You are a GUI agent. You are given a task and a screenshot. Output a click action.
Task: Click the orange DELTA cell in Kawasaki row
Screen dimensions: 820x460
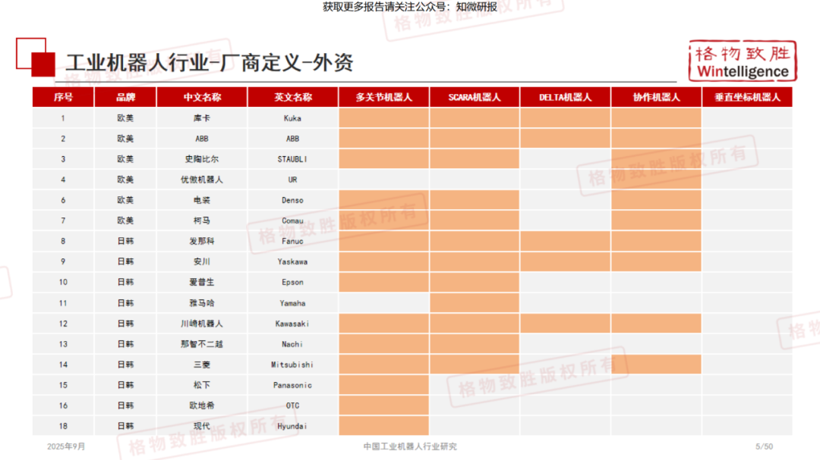[x=566, y=324]
